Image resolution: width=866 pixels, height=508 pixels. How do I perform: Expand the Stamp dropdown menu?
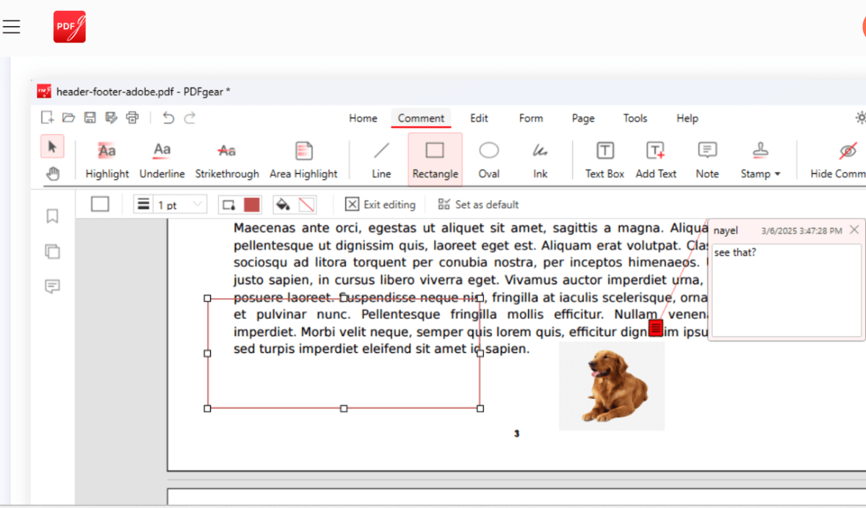point(761,159)
